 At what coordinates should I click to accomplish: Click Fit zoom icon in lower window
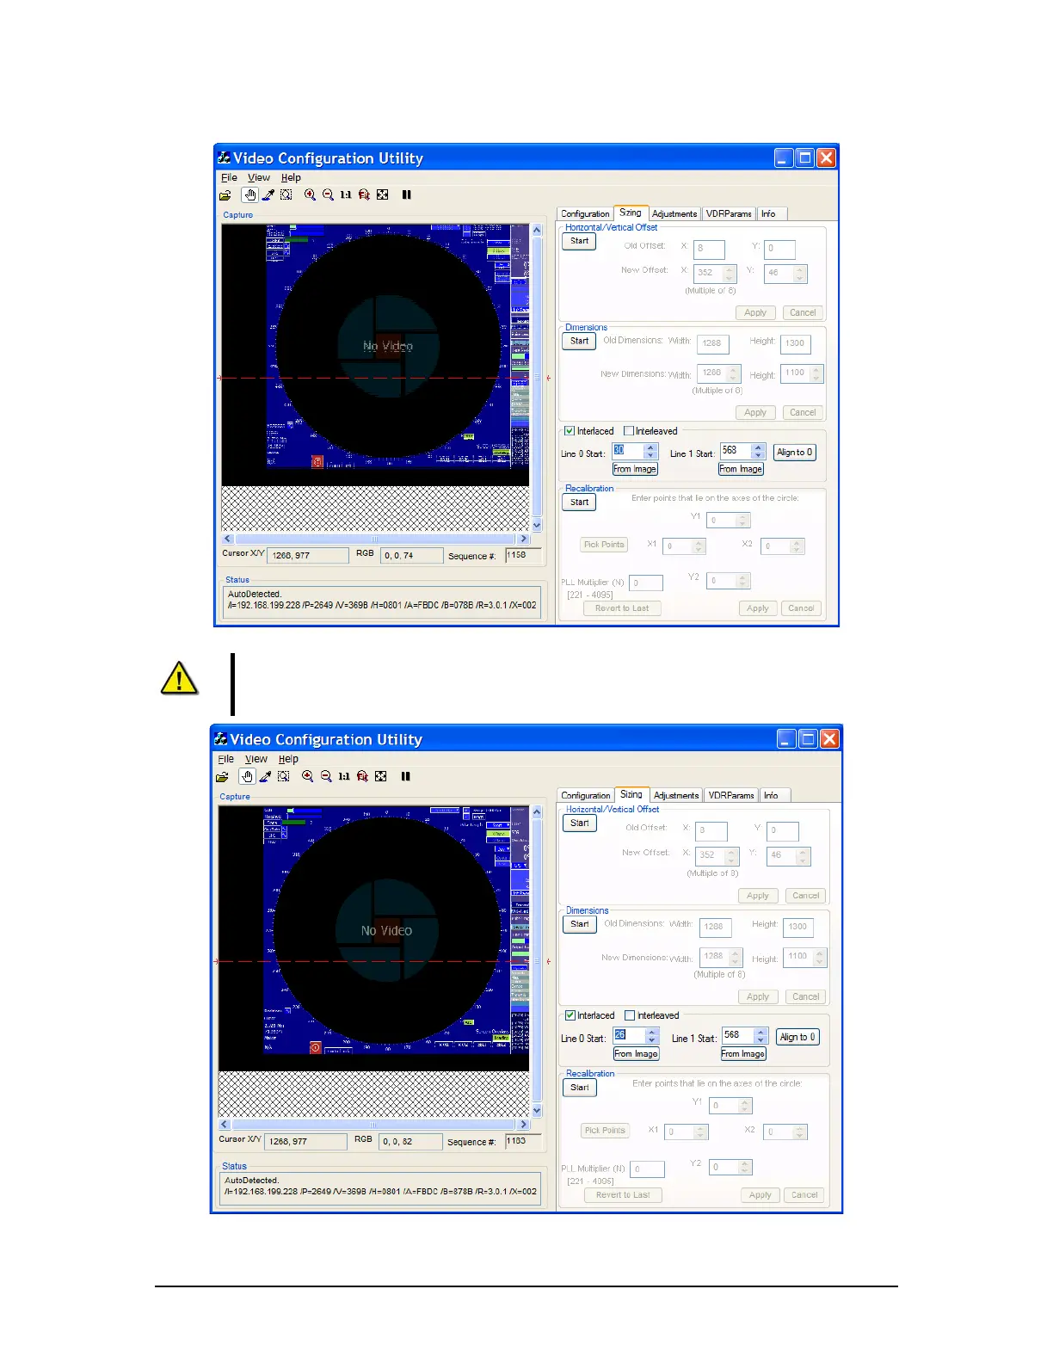tap(362, 777)
